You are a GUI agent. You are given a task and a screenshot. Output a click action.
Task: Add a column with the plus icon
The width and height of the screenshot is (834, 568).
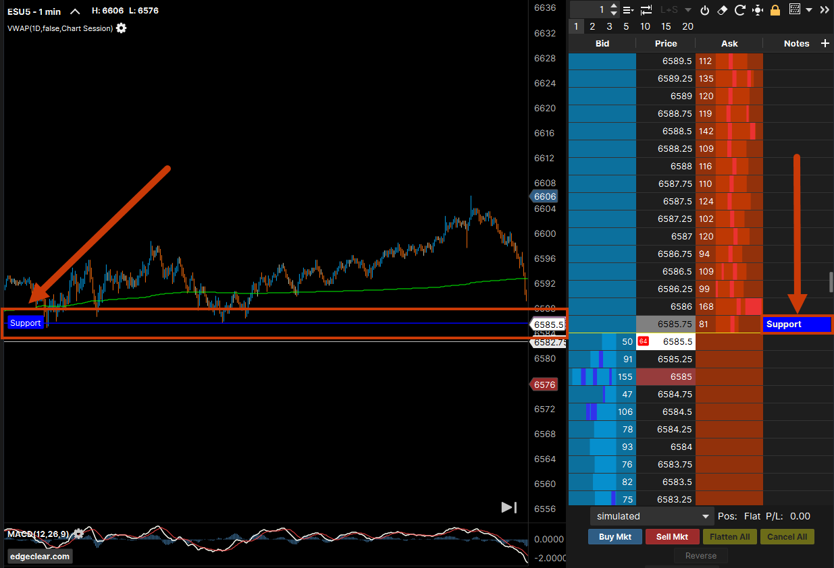point(825,43)
